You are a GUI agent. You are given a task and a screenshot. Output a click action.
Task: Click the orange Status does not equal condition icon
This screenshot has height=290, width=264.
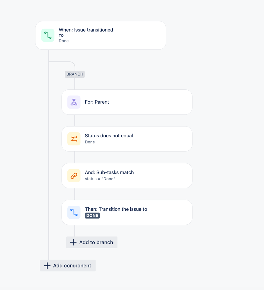tap(74, 139)
